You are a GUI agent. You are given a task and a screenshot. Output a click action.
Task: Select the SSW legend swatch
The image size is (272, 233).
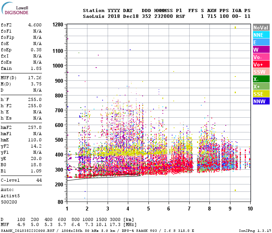click(x=261, y=71)
